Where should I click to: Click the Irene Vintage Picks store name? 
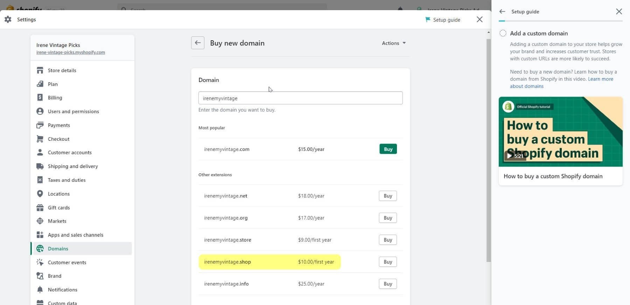coord(58,45)
